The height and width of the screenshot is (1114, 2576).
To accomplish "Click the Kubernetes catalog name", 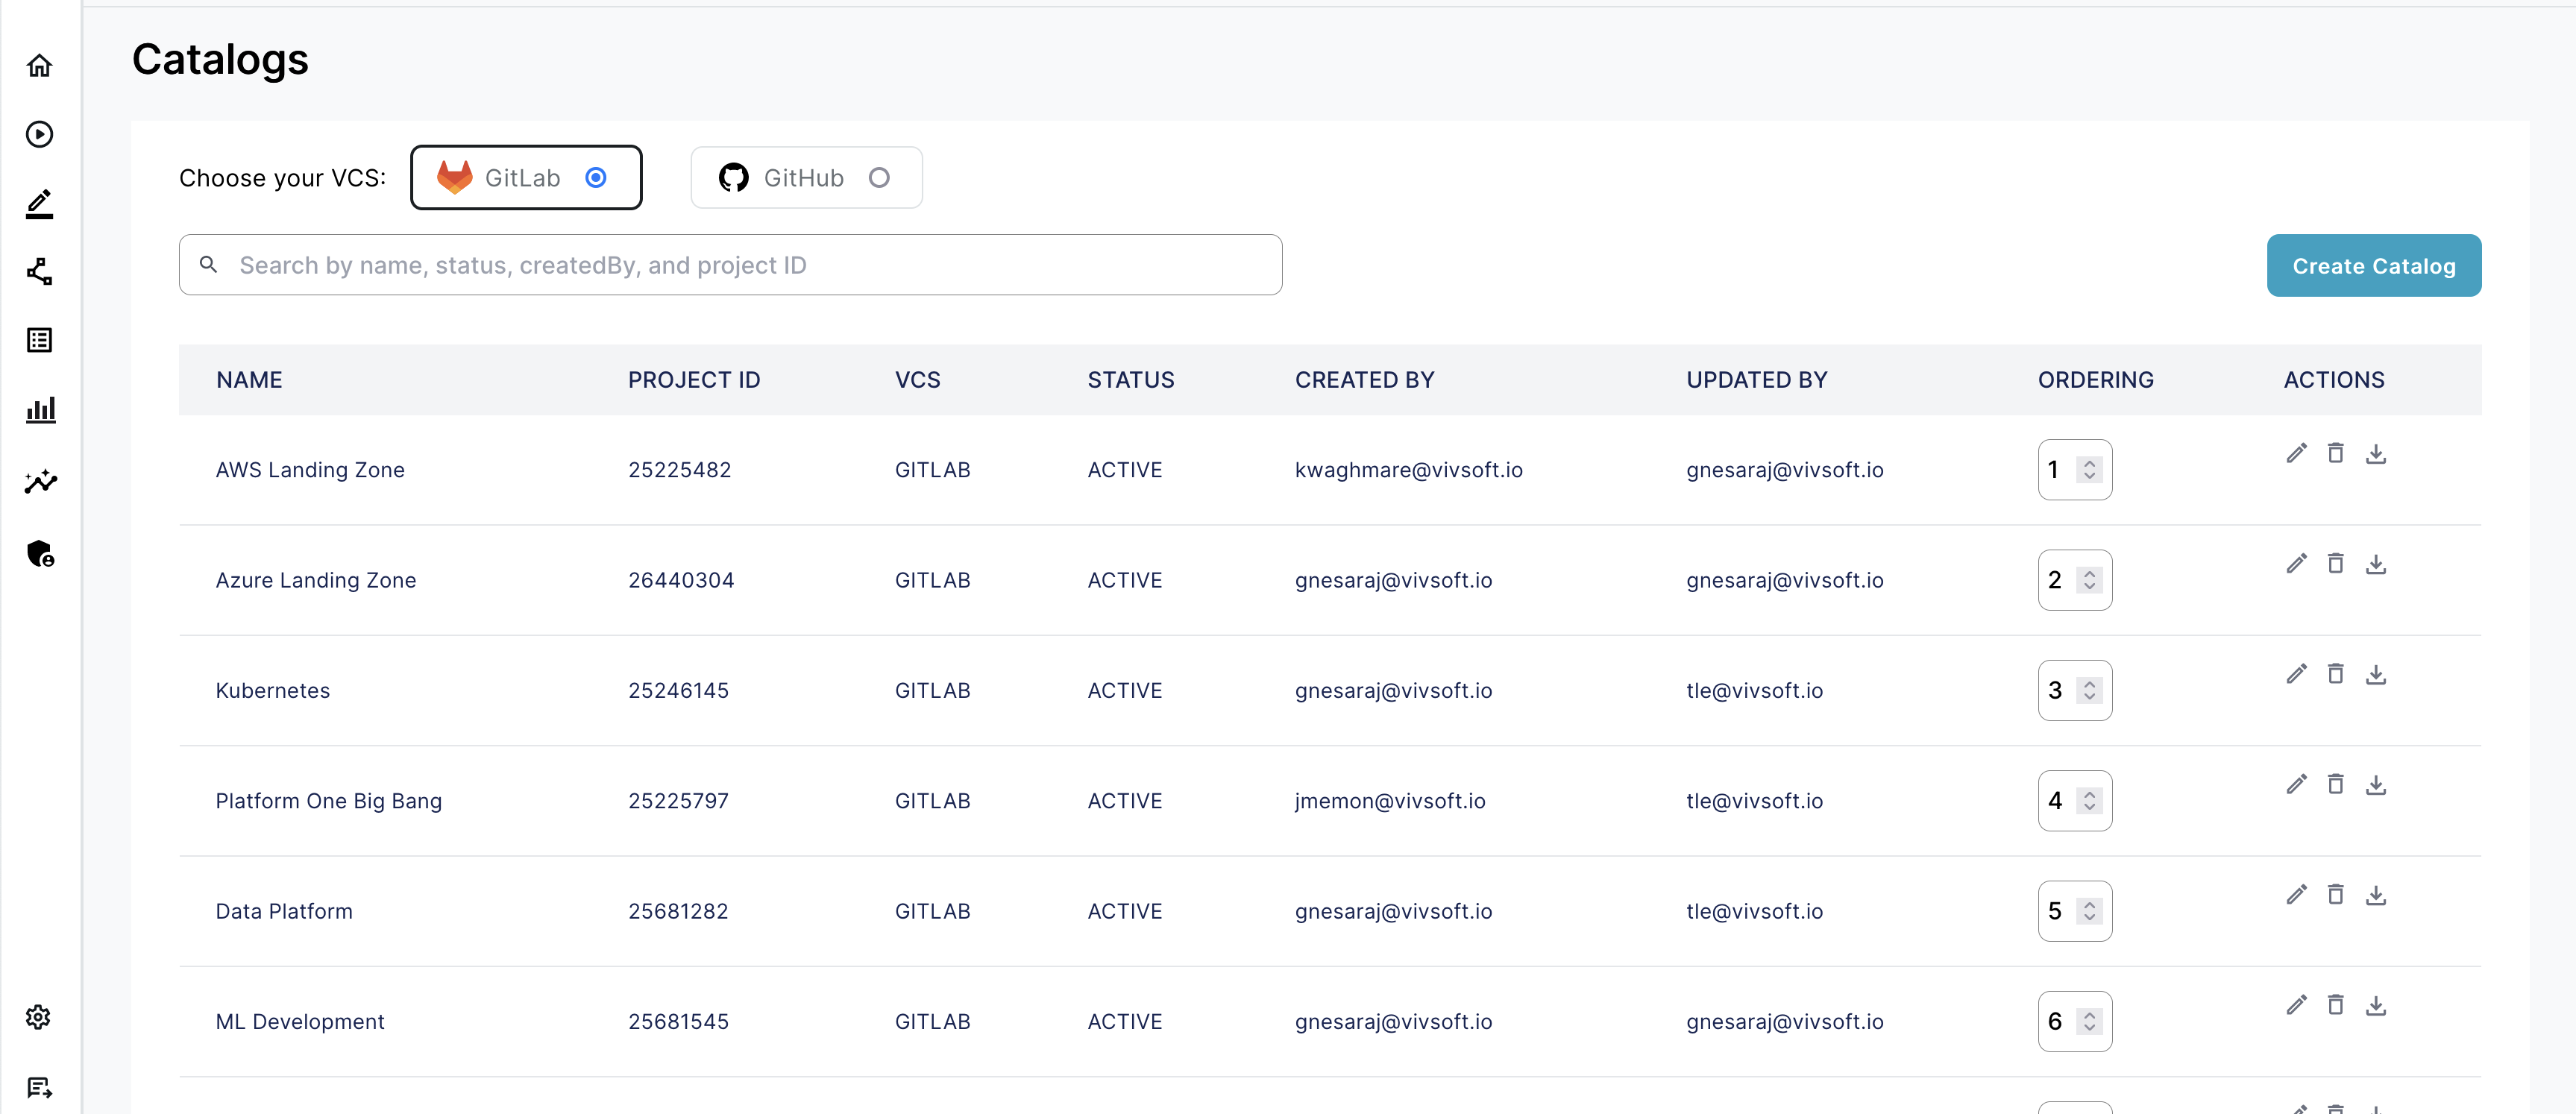I will 273,691.
